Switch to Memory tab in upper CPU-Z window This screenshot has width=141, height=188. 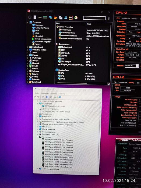(x=134, y=19)
